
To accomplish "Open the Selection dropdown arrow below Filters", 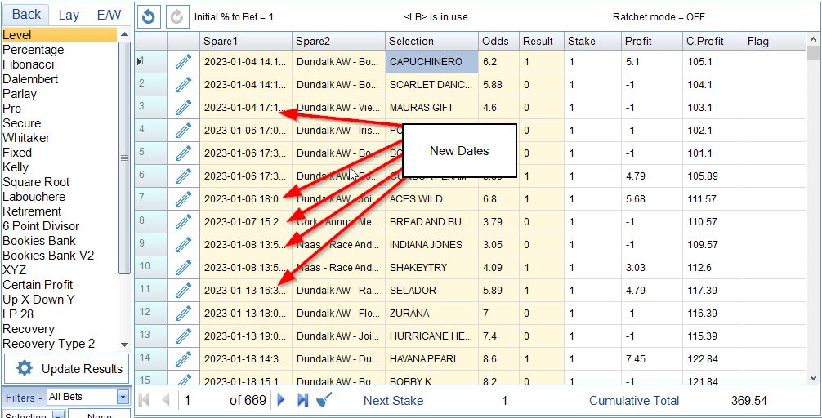I will pos(59,416).
